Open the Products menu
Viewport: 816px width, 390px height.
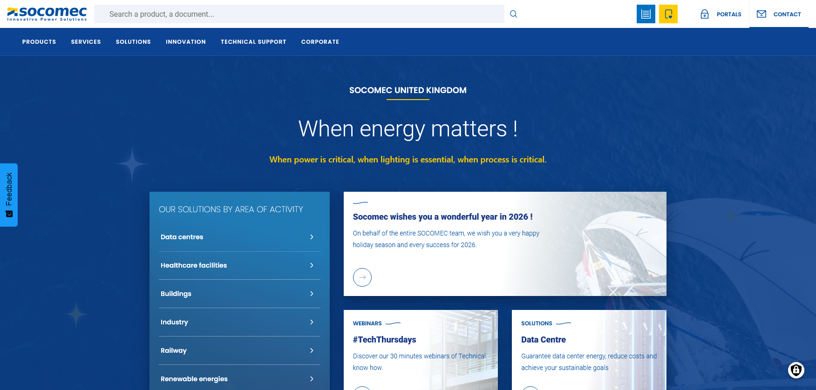tap(39, 42)
